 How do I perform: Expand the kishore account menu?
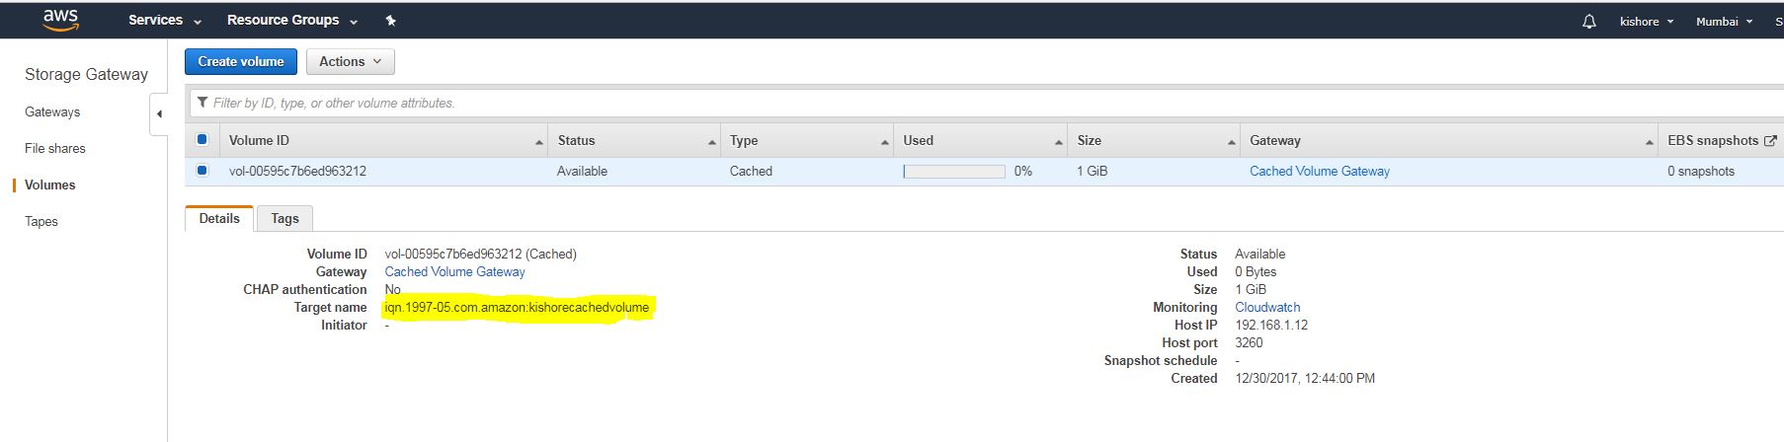point(1647,21)
